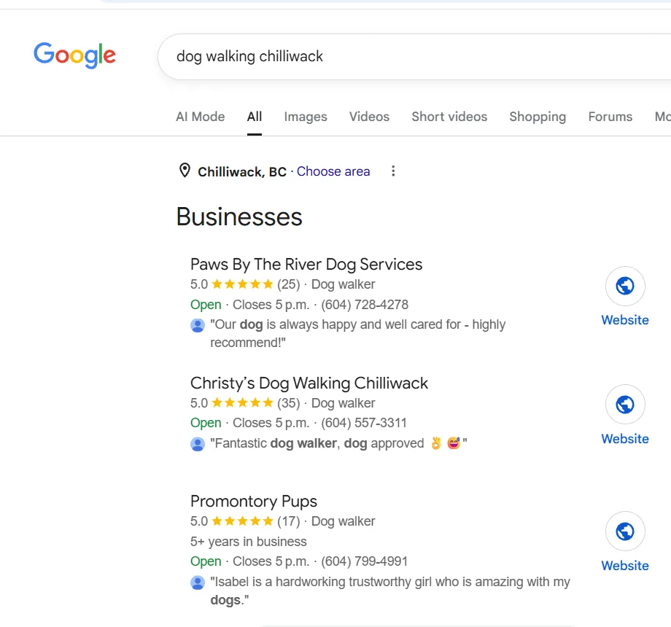Click the Choose area link
Screen dimensions: 671x627
tap(333, 171)
